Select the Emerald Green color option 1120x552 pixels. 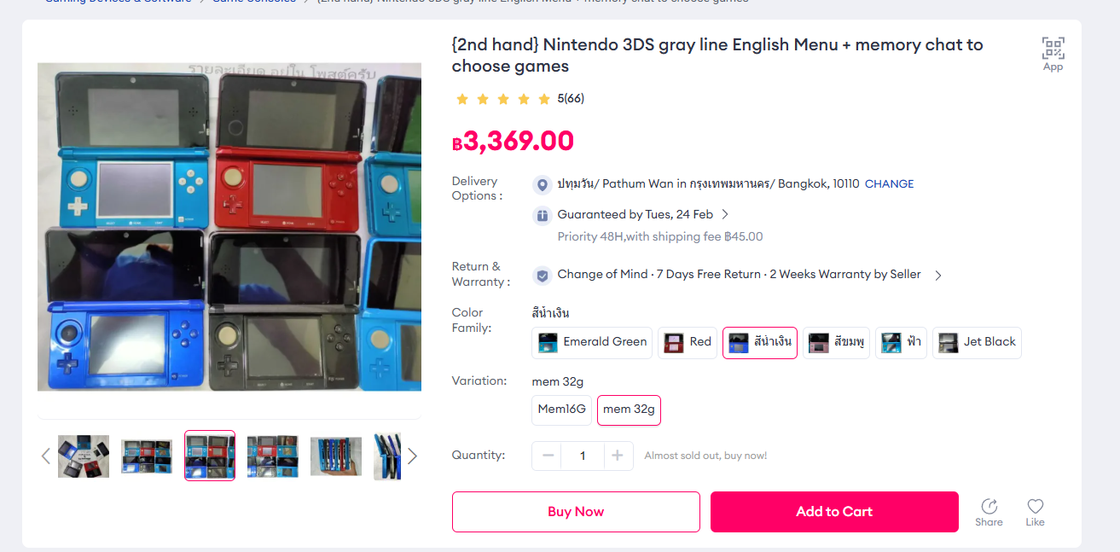click(592, 343)
